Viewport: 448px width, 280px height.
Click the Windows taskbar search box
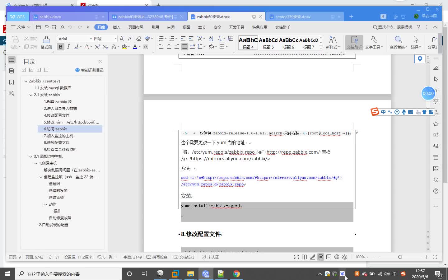click(68, 274)
